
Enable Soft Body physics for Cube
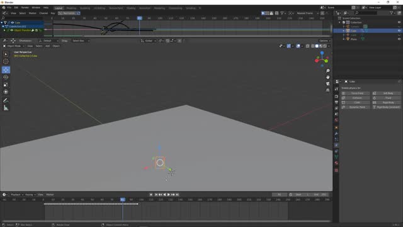(386, 93)
